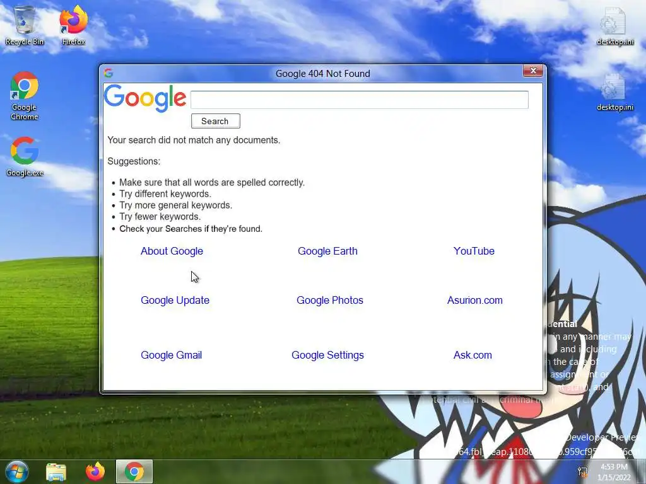Select the Google.exe desktop icon

click(25, 156)
